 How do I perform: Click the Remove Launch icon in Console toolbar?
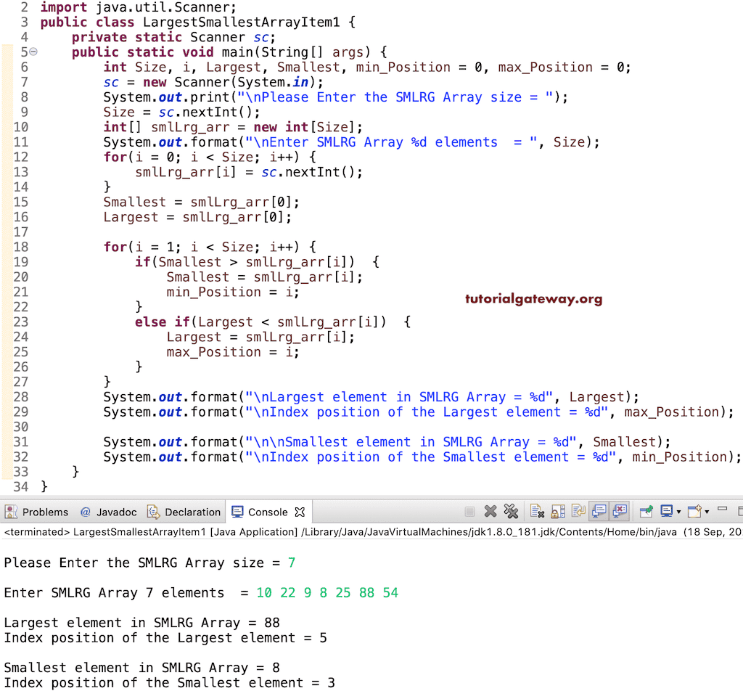[x=489, y=511]
